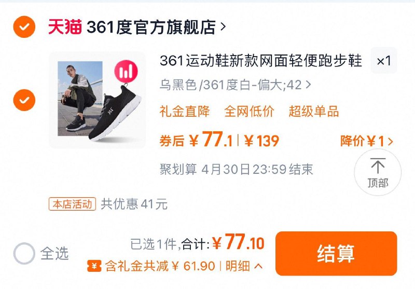Select the 全选 radio button
The width and height of the screenshot is (415, 289).
24,253
